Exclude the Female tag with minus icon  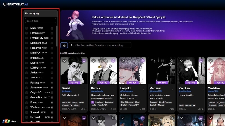[52, 33]
